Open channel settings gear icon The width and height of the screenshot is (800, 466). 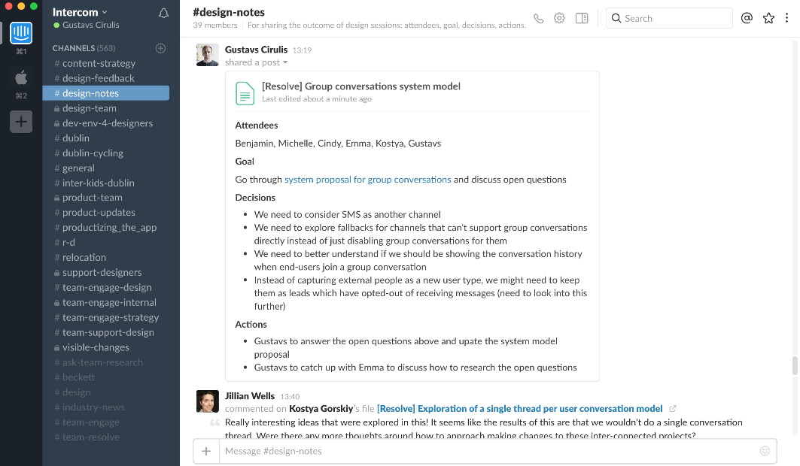click(559, 18)
